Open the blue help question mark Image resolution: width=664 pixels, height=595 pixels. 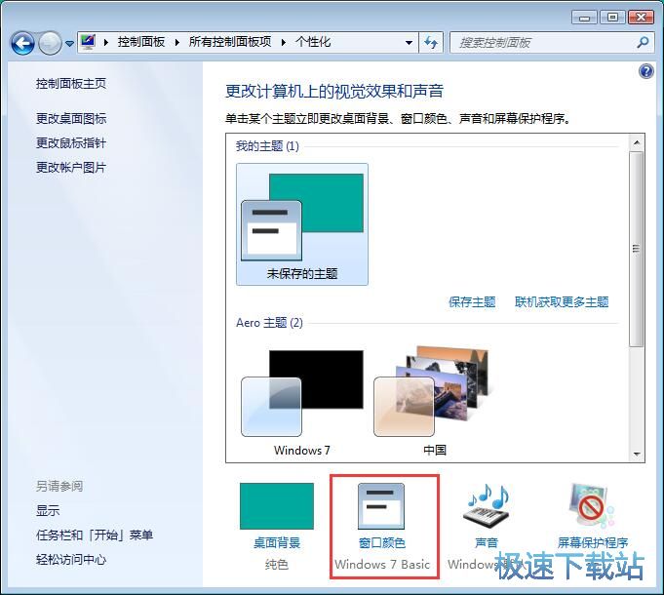click(645, 71)
